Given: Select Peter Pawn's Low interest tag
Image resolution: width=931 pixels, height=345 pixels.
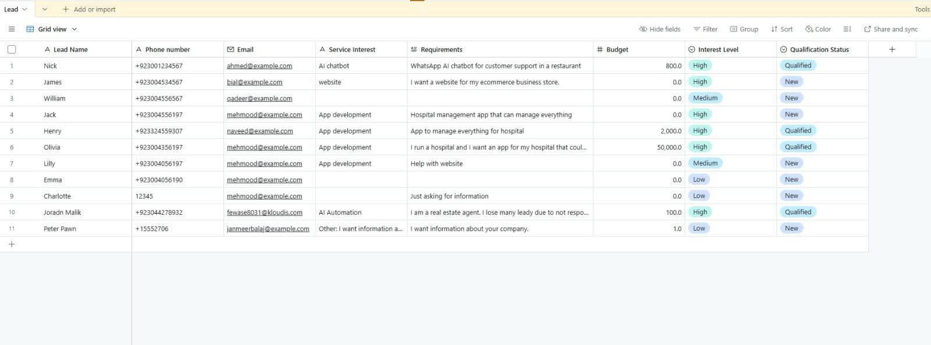Looking at the screenshot, I should pos(699,228).
